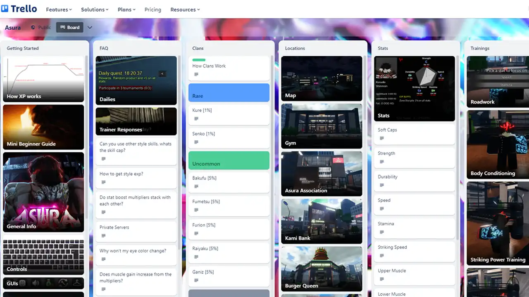Click the FAQ list title

(104, 48)
